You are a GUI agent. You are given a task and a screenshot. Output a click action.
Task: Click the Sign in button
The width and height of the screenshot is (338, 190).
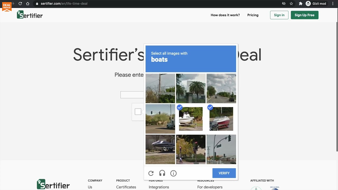point(279,15)
